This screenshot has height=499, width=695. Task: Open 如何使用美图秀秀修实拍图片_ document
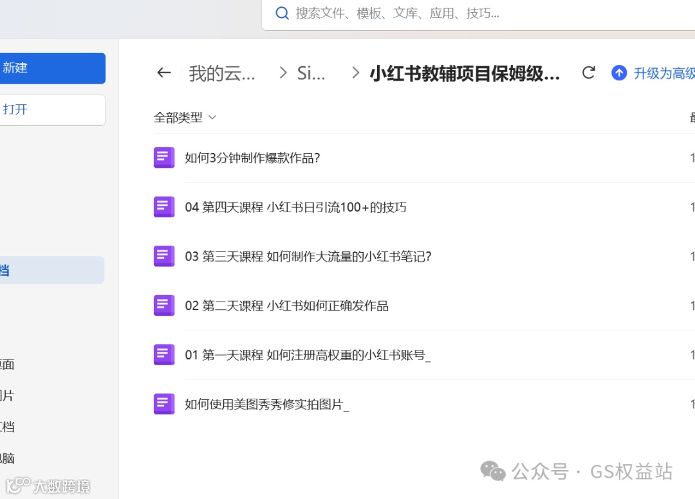(x=267, y=404)
